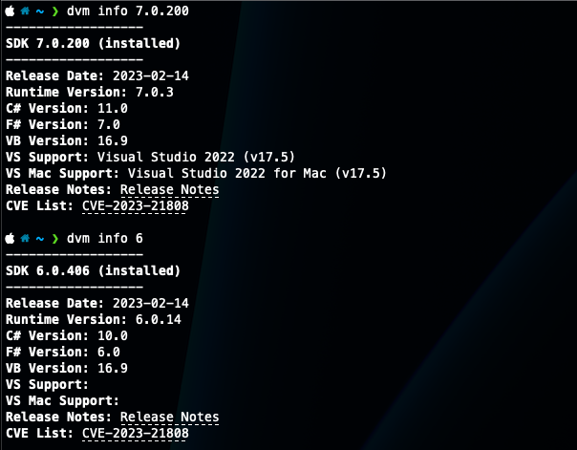Click the green chevron before 'dvm info 6'
The height and width of the screenshot is (450, 577).
(x=55, y=239)
